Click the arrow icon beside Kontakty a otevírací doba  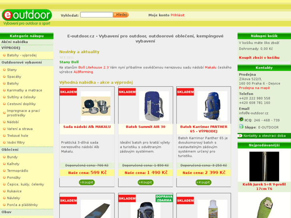pyautogui.click(x=240, y=136)
